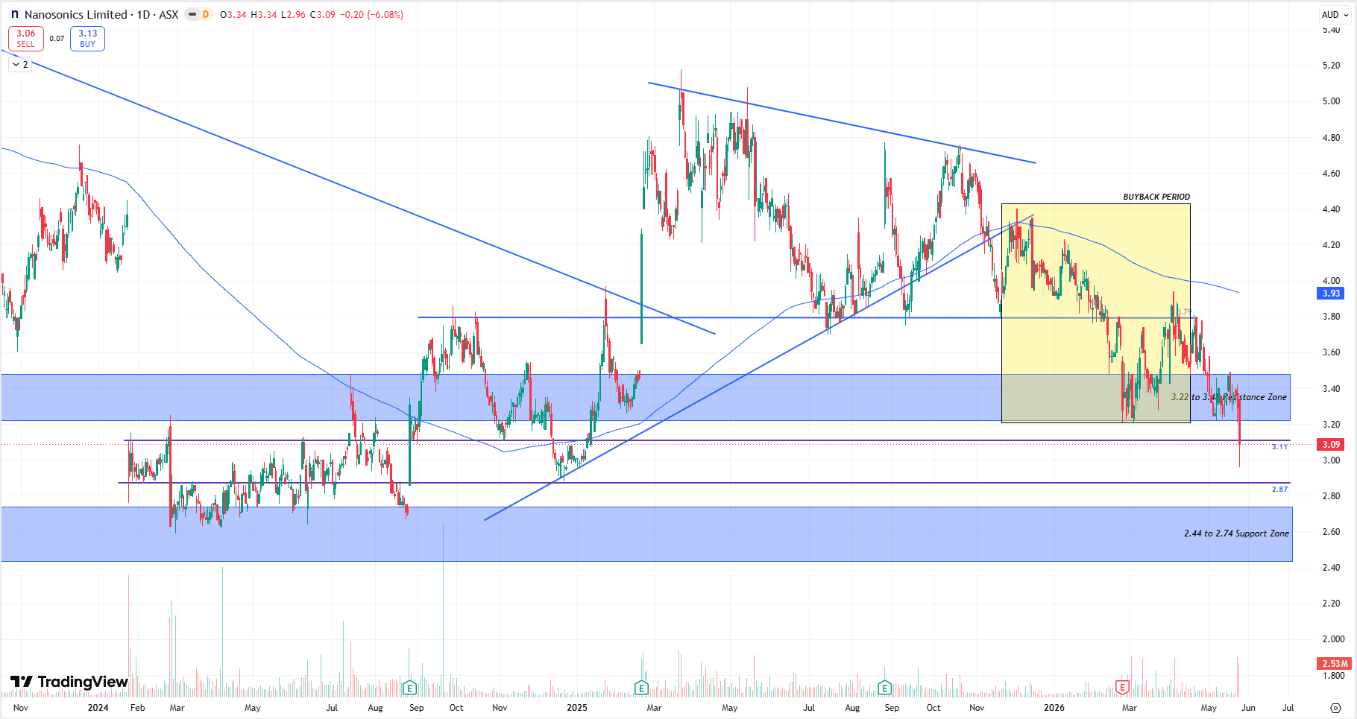1357x719 pixels.
Task: Click the TradingView logo
Action: [69, 682]
